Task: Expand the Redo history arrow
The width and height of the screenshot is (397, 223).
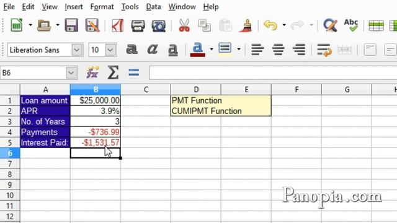Action: point(311,25)
